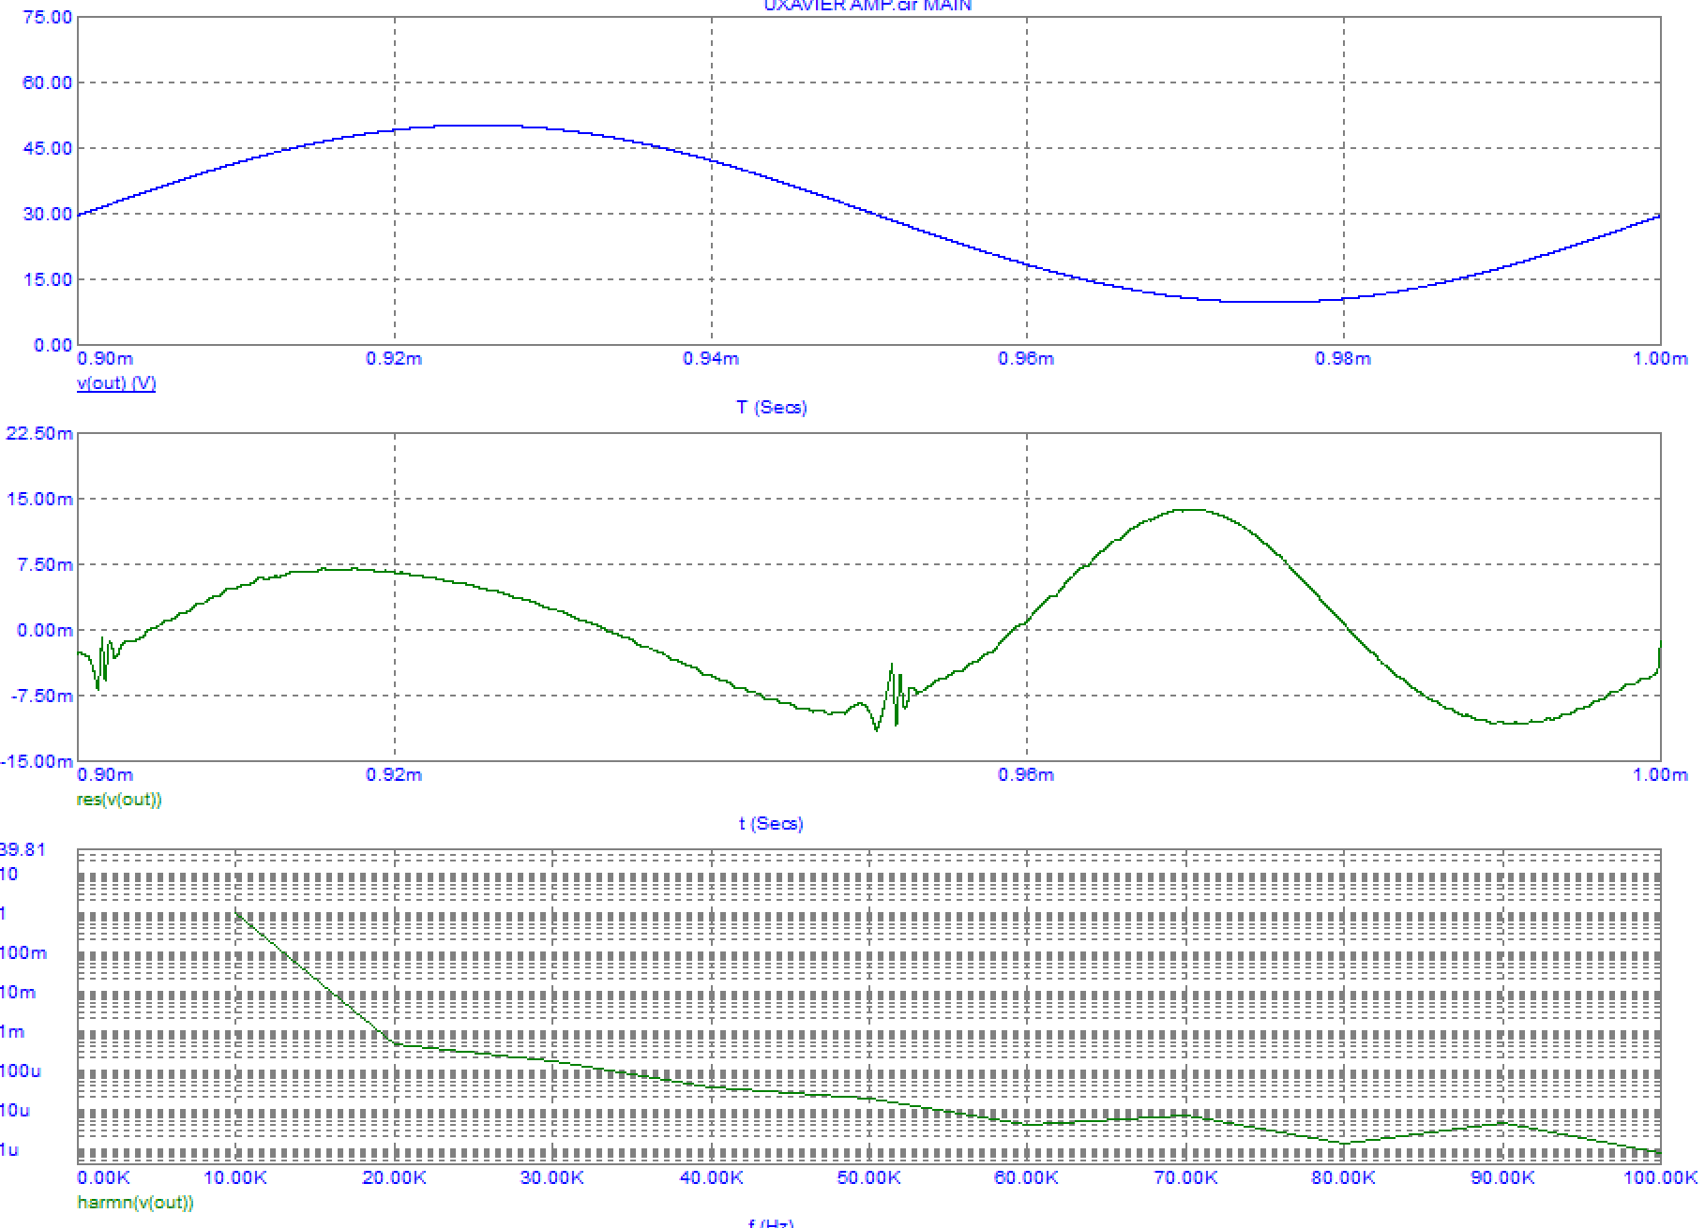The image size is (1705, 1228).
Task: Click the '0.98m' time label on the top plot
Action: tap(1343, 359)
